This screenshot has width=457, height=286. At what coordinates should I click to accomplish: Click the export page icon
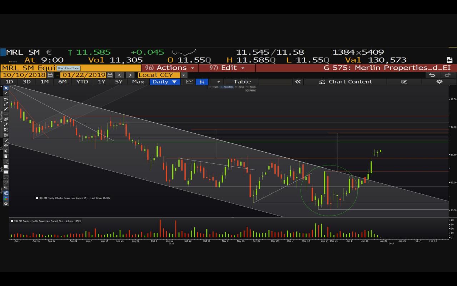(450, 60)
